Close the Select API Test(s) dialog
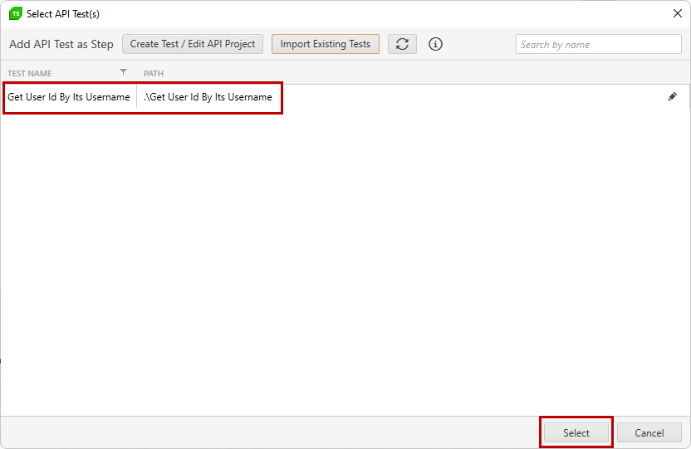Image resolution: width=691 pixels, height=449 pixels. click(678, 13)
